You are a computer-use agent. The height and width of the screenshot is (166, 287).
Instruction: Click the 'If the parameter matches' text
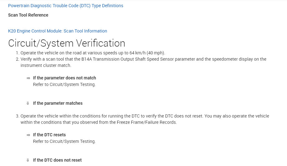tap(58, 103)
